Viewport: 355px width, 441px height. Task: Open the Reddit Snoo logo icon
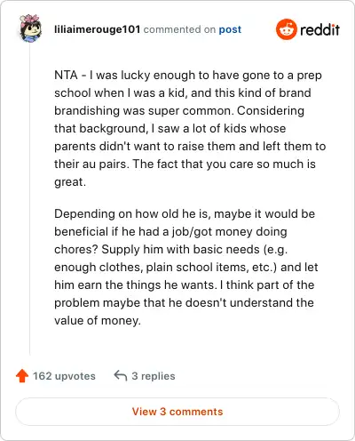[286, 29]
